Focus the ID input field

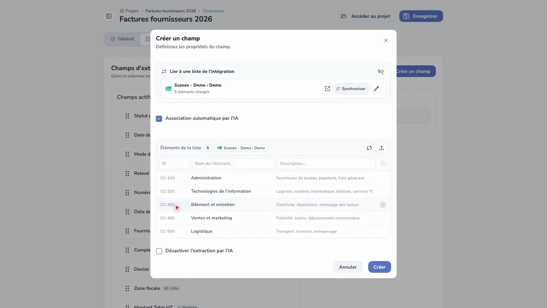coord(174,164)
